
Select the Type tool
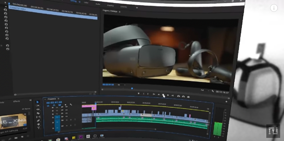coord(38,128)
